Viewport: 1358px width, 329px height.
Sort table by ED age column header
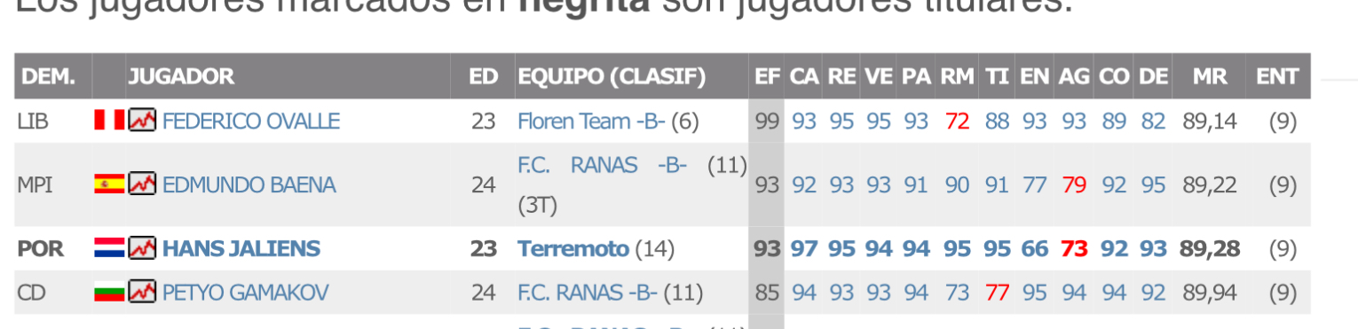point(484,76)
